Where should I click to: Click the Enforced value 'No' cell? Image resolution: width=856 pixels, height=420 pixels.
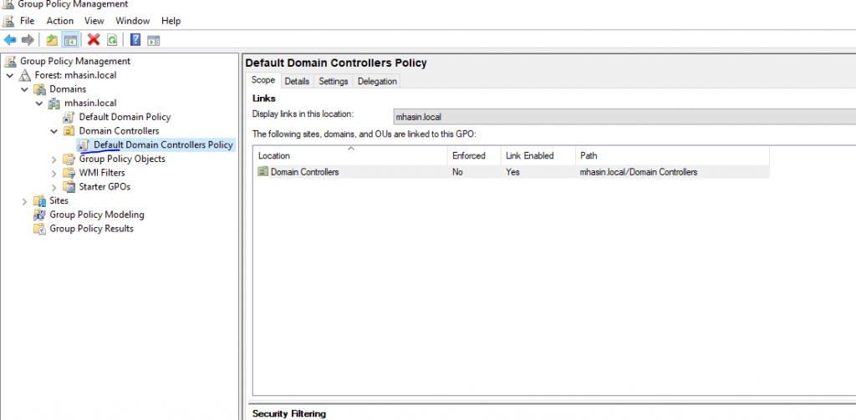(458, 172)
